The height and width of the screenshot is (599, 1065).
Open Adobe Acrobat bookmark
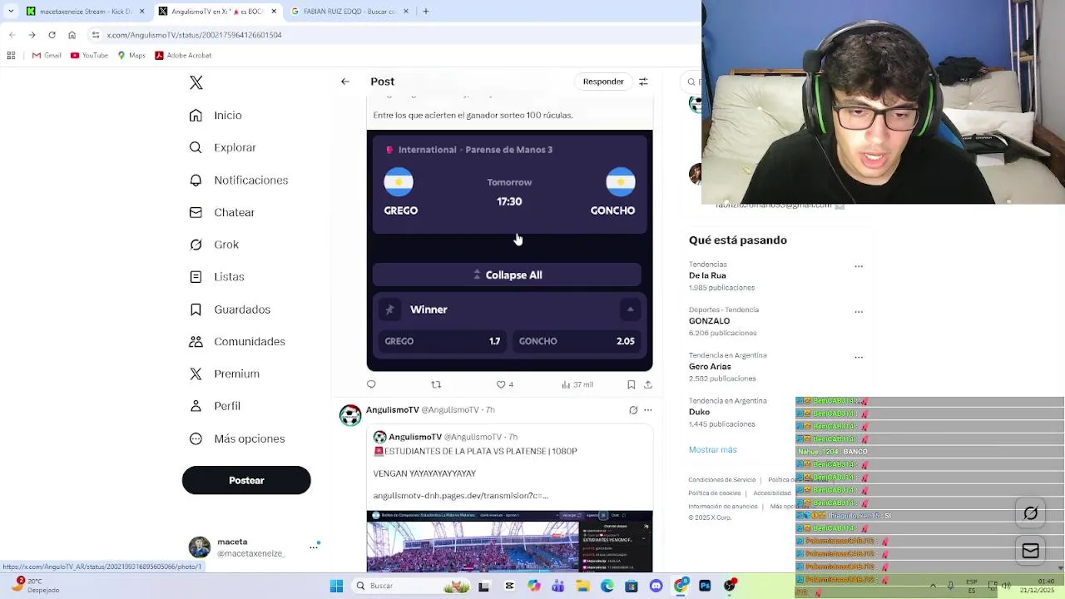183,56
